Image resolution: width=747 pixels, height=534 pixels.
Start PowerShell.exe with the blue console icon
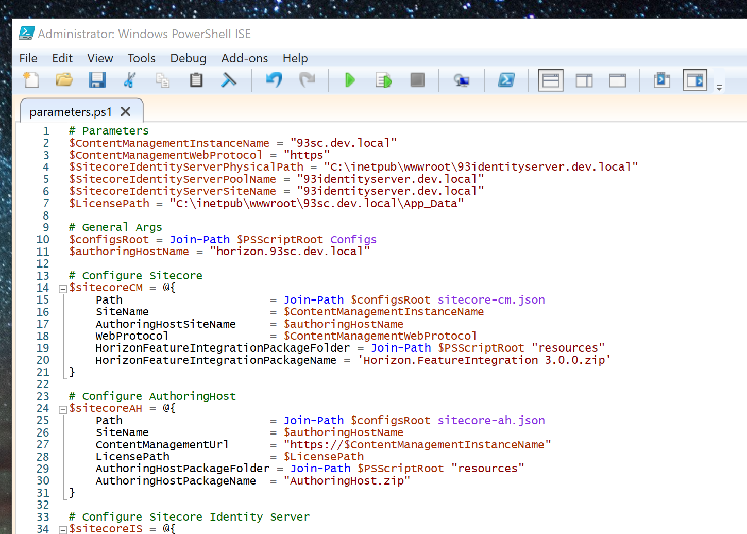506,80
